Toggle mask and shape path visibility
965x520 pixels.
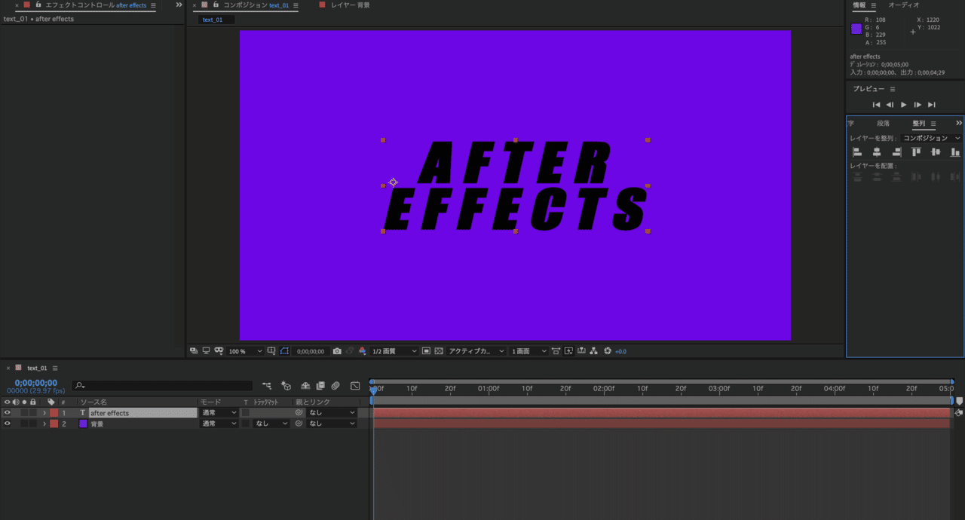284,351
